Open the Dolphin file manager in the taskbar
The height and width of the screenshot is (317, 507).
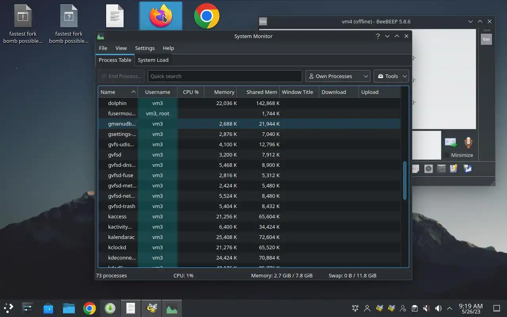tap(69, 308)
